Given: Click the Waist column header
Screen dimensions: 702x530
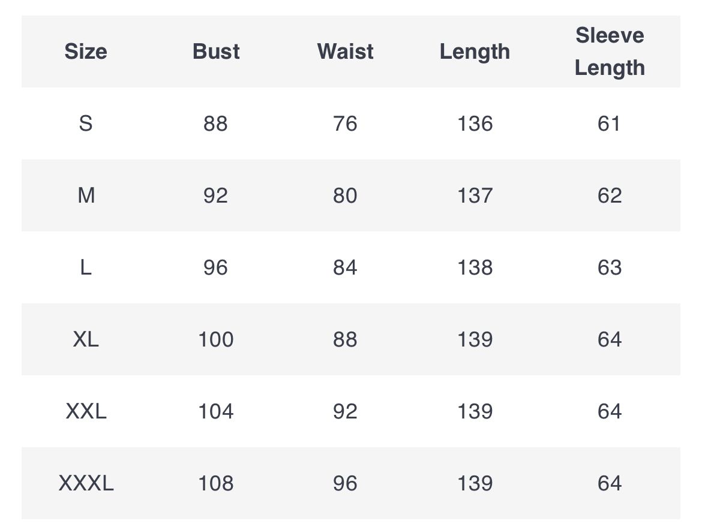Looking at the screenshot, I should [x=345, y=52].
